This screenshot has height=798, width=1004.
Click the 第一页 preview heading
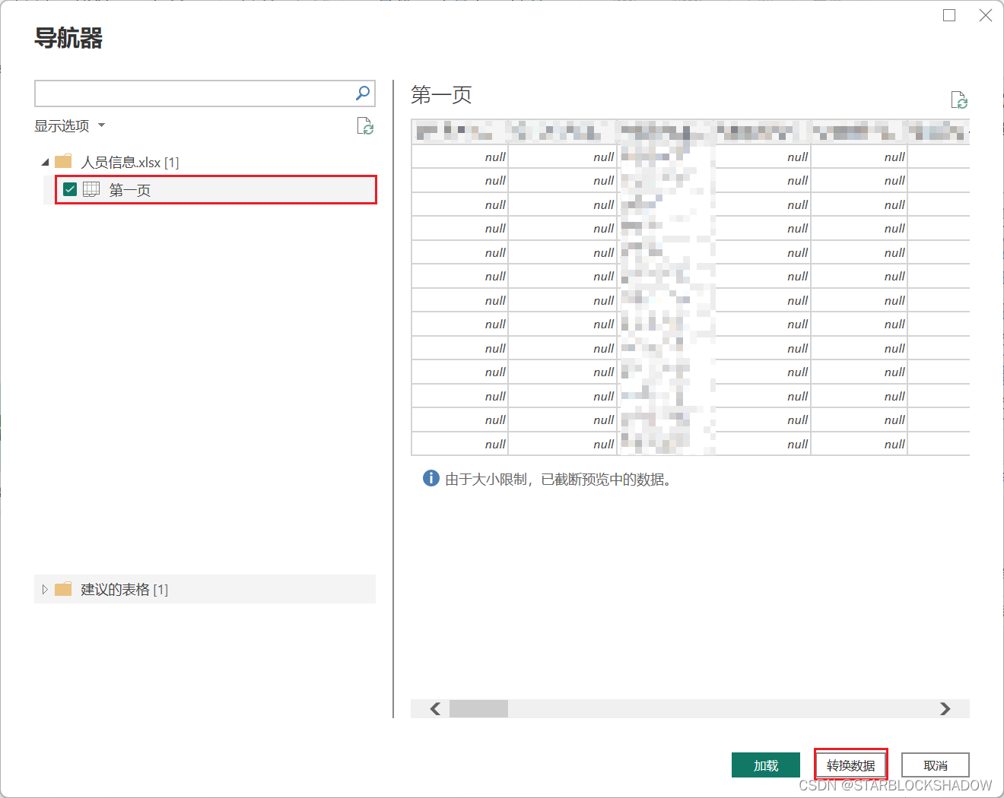coord(441,94)
